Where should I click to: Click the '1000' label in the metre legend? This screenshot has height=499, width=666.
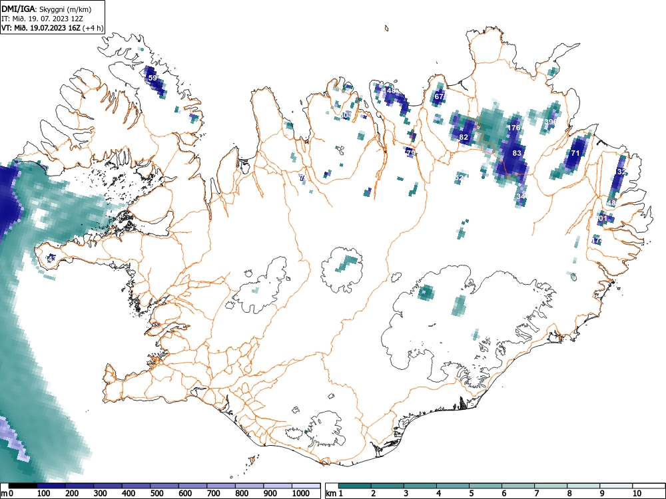(x=301, y=493)
